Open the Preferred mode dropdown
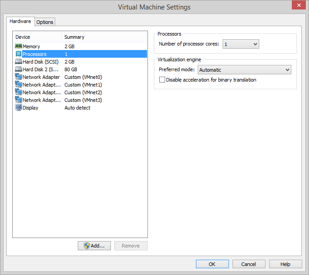The image size is (309, 275). [x=244, y=70]
